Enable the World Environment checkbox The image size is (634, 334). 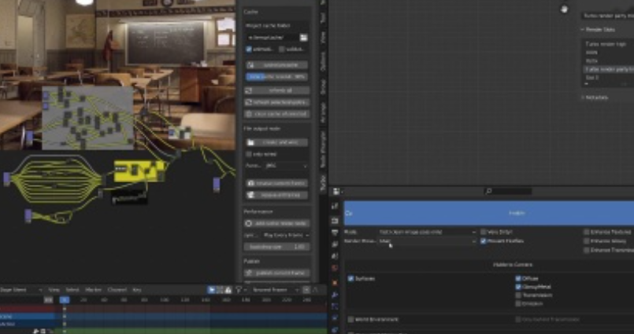(350, 319)
